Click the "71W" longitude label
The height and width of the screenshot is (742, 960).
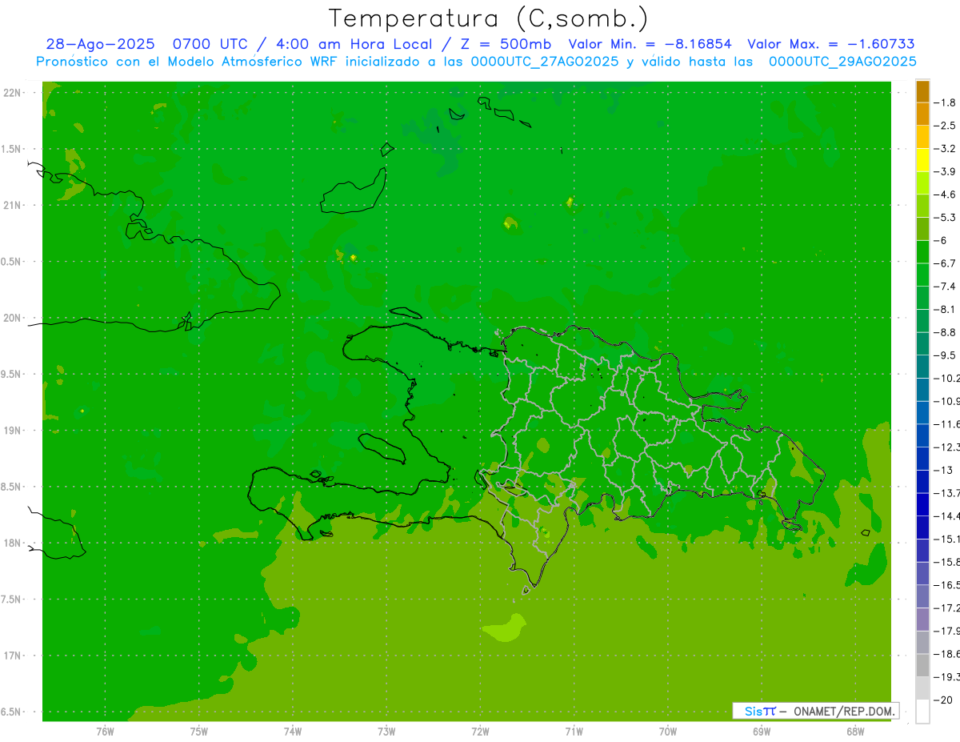574,732
